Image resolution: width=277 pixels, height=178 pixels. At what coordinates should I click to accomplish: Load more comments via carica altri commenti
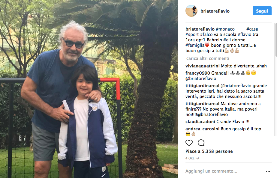pyautogui.click(x=208, y=58)
